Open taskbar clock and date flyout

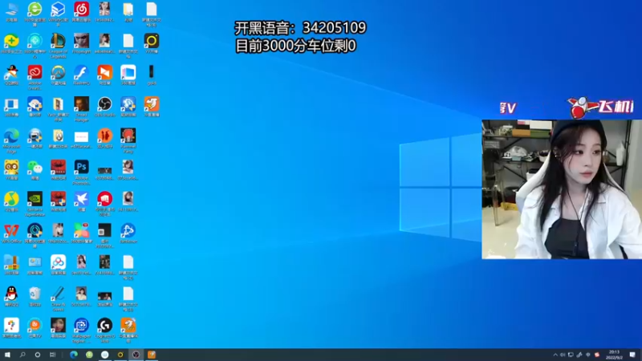[x=614, y=355]
